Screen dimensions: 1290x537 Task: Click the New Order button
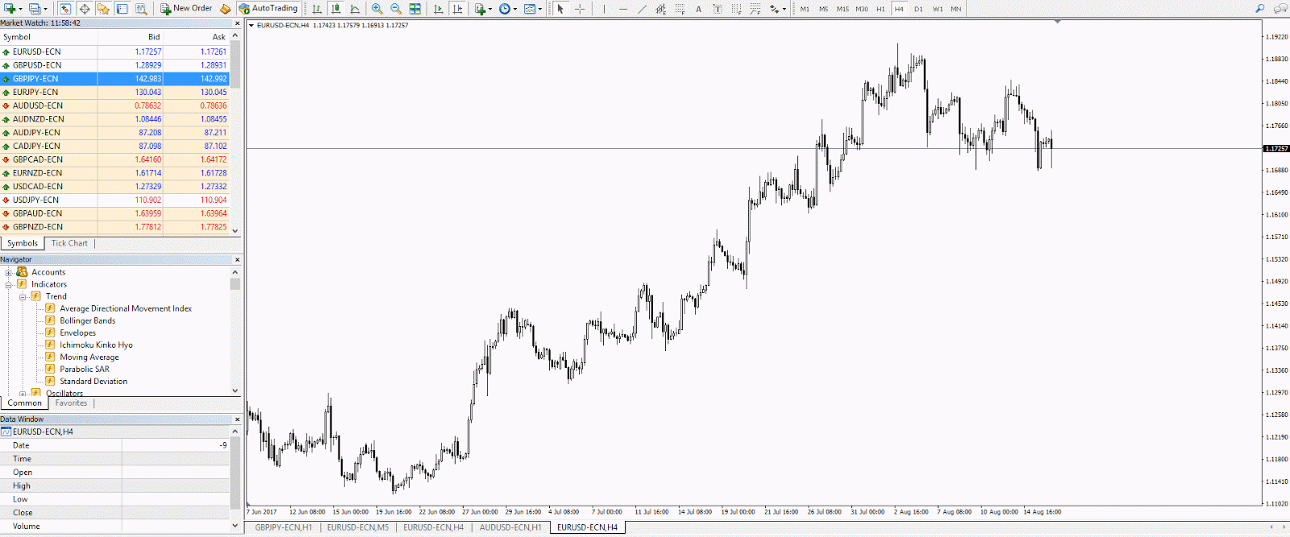pyautogui.click(x=186, y=9)
